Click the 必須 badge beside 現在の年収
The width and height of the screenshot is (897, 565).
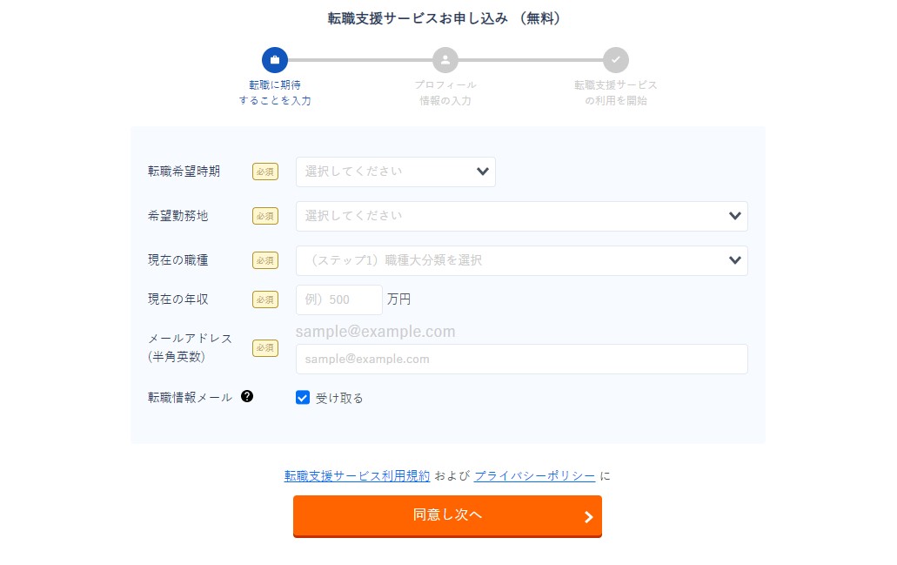pos(265,299)
